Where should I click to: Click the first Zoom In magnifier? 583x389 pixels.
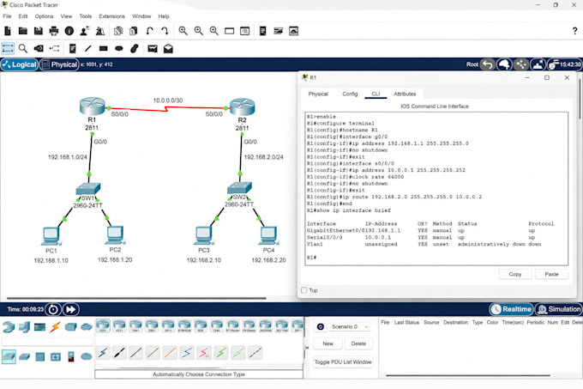pos(183,31)
